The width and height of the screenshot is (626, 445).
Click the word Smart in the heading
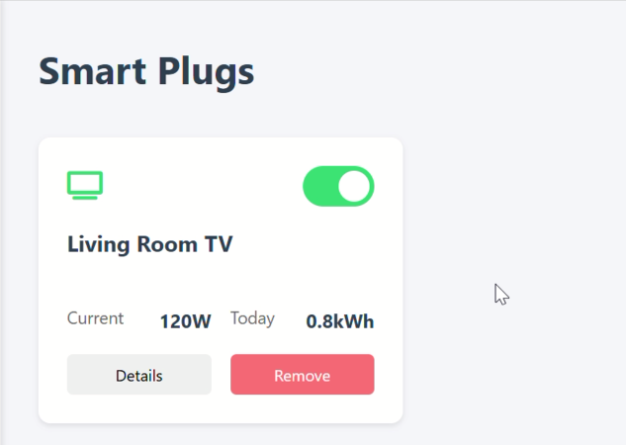(x=92, y=72)
